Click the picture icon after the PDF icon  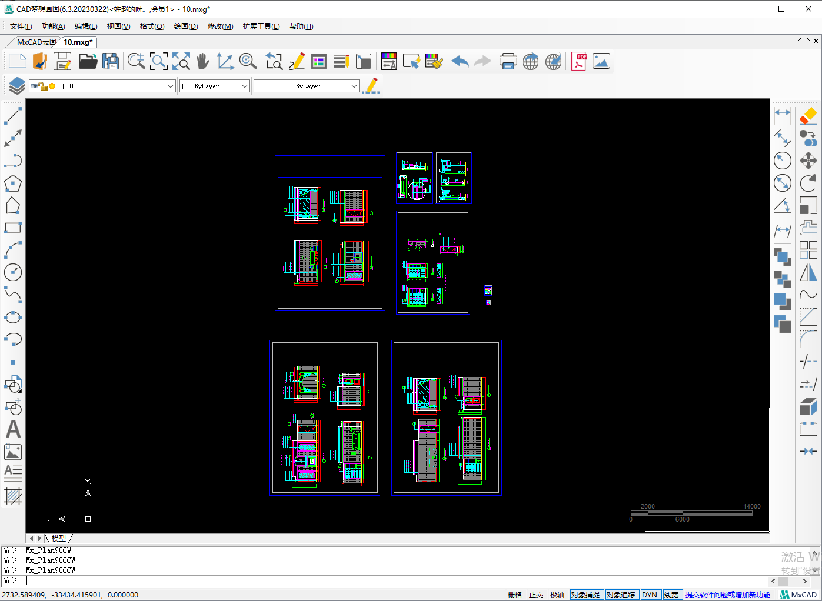(x=601, y=61)
